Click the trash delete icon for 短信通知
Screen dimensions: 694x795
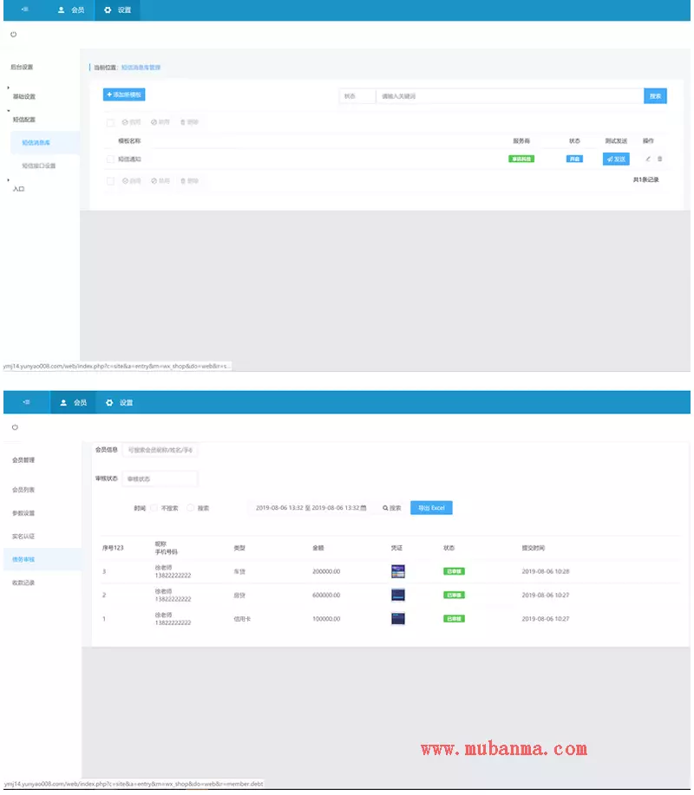(659, 159)
